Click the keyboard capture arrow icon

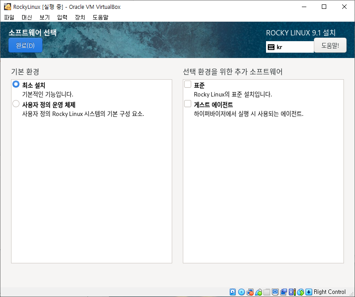pyautogui.click(x=309, y=292)
